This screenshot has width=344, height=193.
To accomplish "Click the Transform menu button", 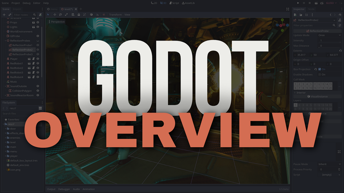I will (x=115, y=15).
